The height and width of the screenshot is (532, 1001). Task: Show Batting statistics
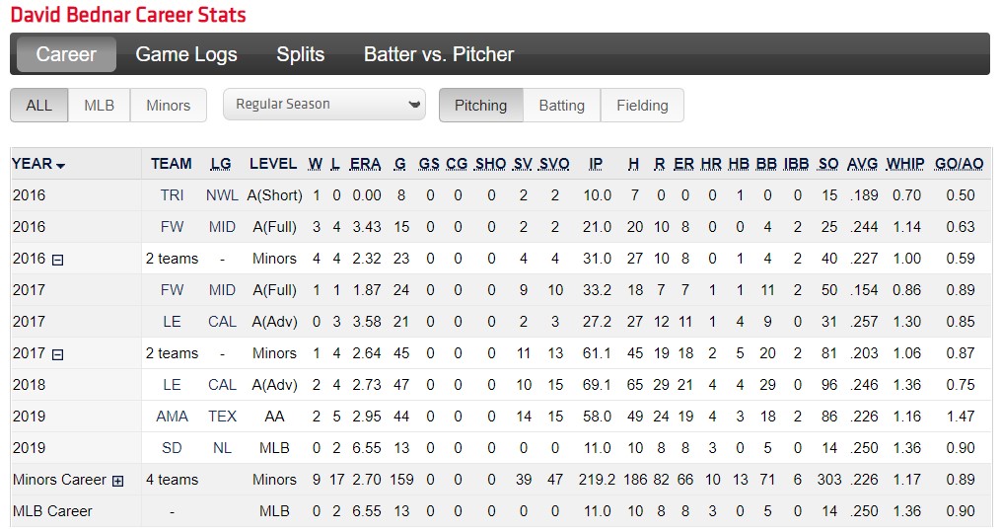click(562, 106)
